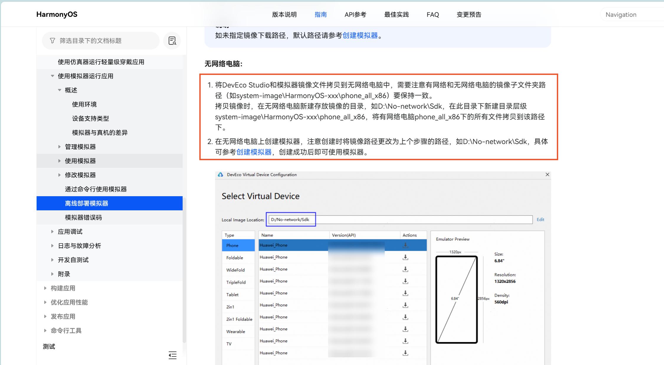The width and height of the screenshot is (664, 365).
Task: Expand the 应用调试 section
Action: [53, 231]
